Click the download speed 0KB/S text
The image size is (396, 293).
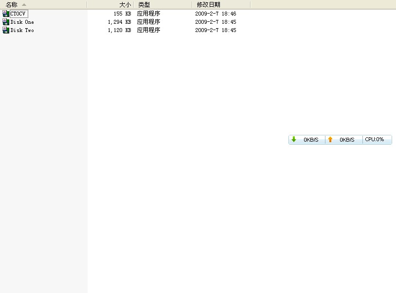click(311, 140)
